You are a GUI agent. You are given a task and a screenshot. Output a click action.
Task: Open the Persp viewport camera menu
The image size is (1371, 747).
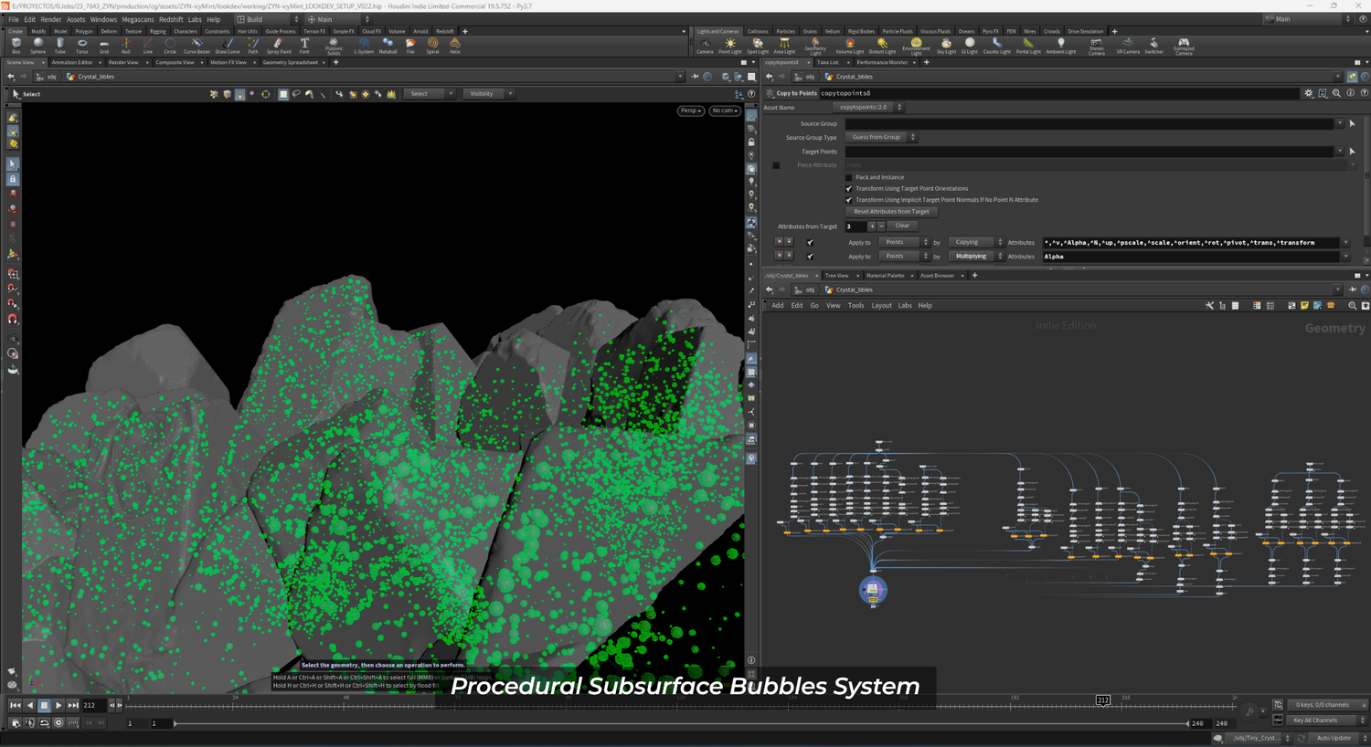(x=690, y=110)
